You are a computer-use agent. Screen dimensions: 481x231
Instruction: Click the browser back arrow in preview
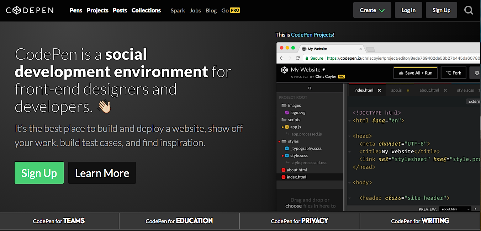pos(282,58)
